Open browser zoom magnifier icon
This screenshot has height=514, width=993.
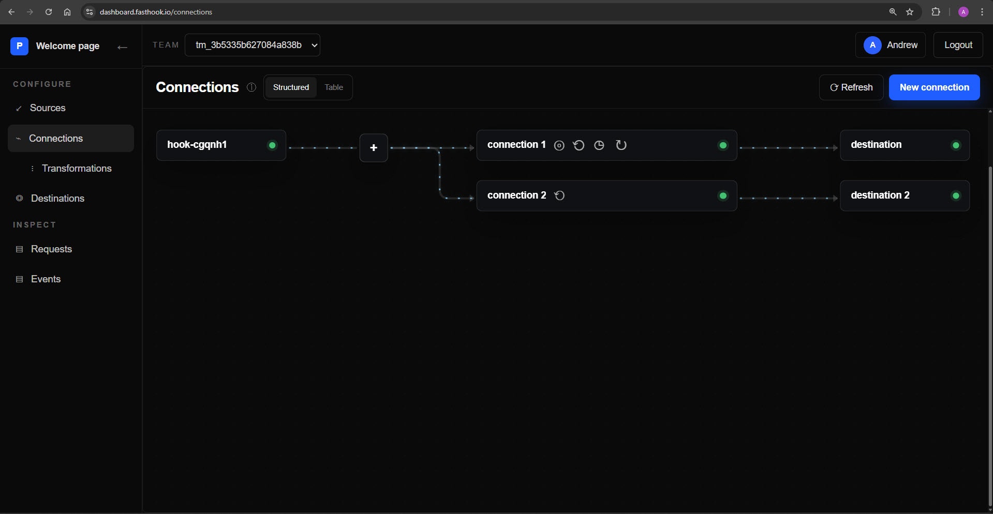point(893,12)
